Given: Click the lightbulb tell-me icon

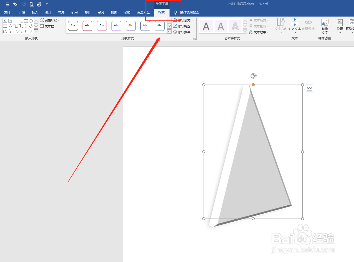Looking at the screenshot, I should (175, 12).
